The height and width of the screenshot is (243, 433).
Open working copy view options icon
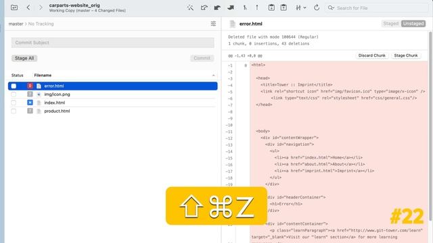click(213, 24)
